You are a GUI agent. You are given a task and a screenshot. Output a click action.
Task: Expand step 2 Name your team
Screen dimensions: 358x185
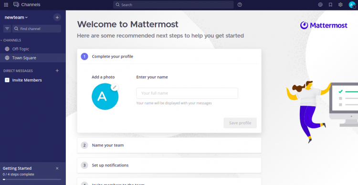pyautogui.click(x=169, y=145)
